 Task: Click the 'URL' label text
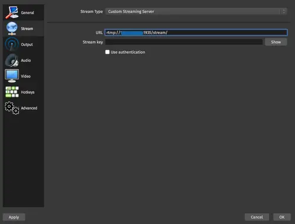pos(99,32)
